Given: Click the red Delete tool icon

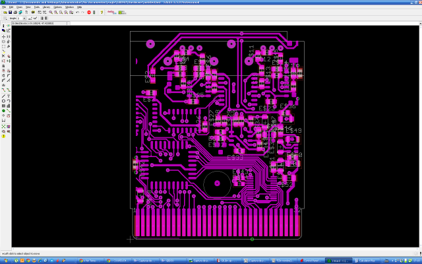Looking at the screenshot, I should (3, 55).
